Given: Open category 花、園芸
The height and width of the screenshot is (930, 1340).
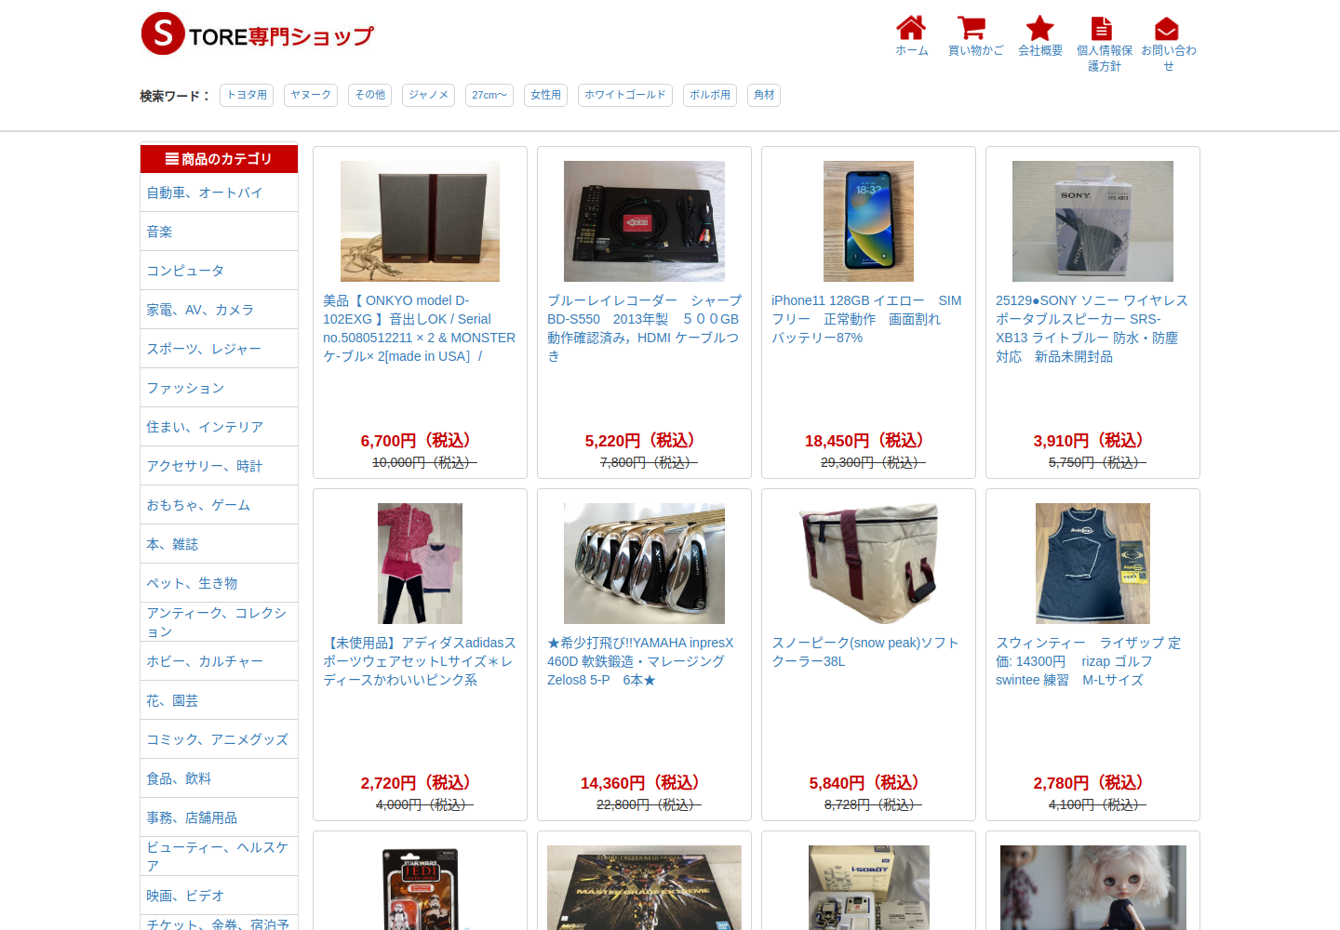Looking at the screenshot, I should pyautogui.click(x=219, y=700).
